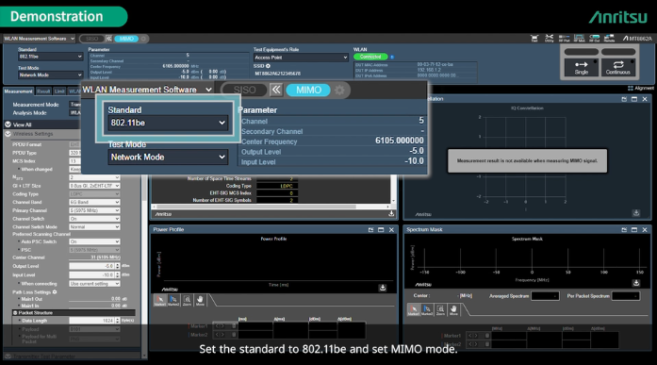
Task: Click 'Measurement result is not available' message
Action: coord(527,160)
